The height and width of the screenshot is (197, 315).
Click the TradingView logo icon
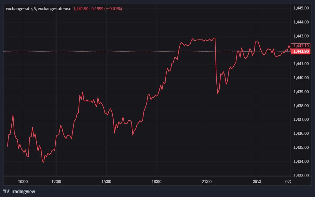[x=6, y=191]
